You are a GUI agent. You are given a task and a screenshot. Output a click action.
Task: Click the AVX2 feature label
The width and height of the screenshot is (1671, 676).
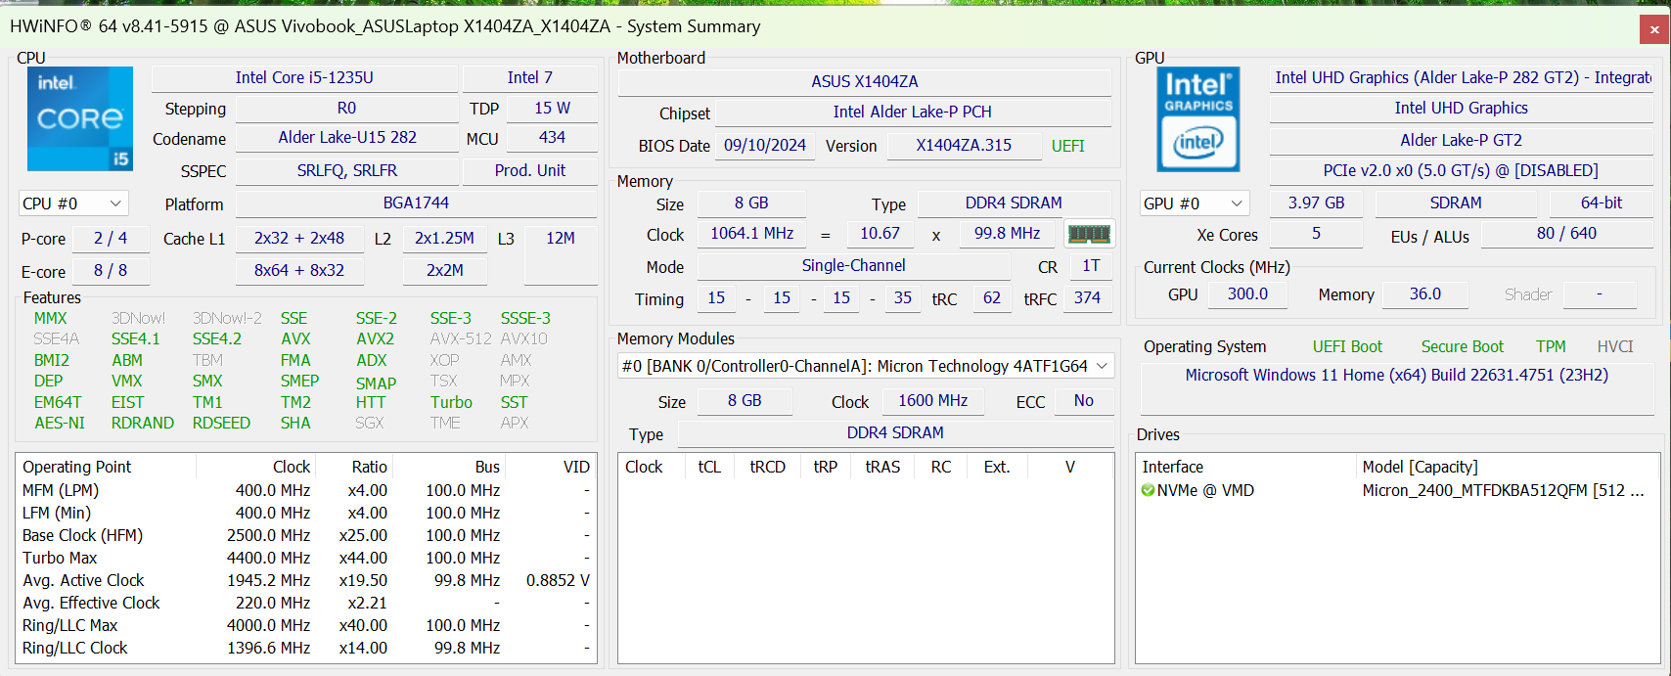pos(376,338)
